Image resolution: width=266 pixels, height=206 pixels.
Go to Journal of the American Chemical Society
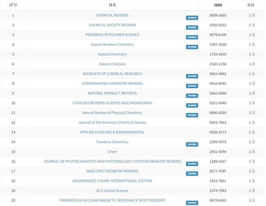click(x=112, y=123)
